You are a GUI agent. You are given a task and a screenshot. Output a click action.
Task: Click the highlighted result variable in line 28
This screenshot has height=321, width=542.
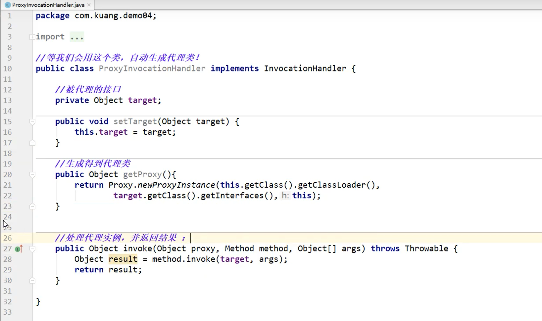coord(123,259)
